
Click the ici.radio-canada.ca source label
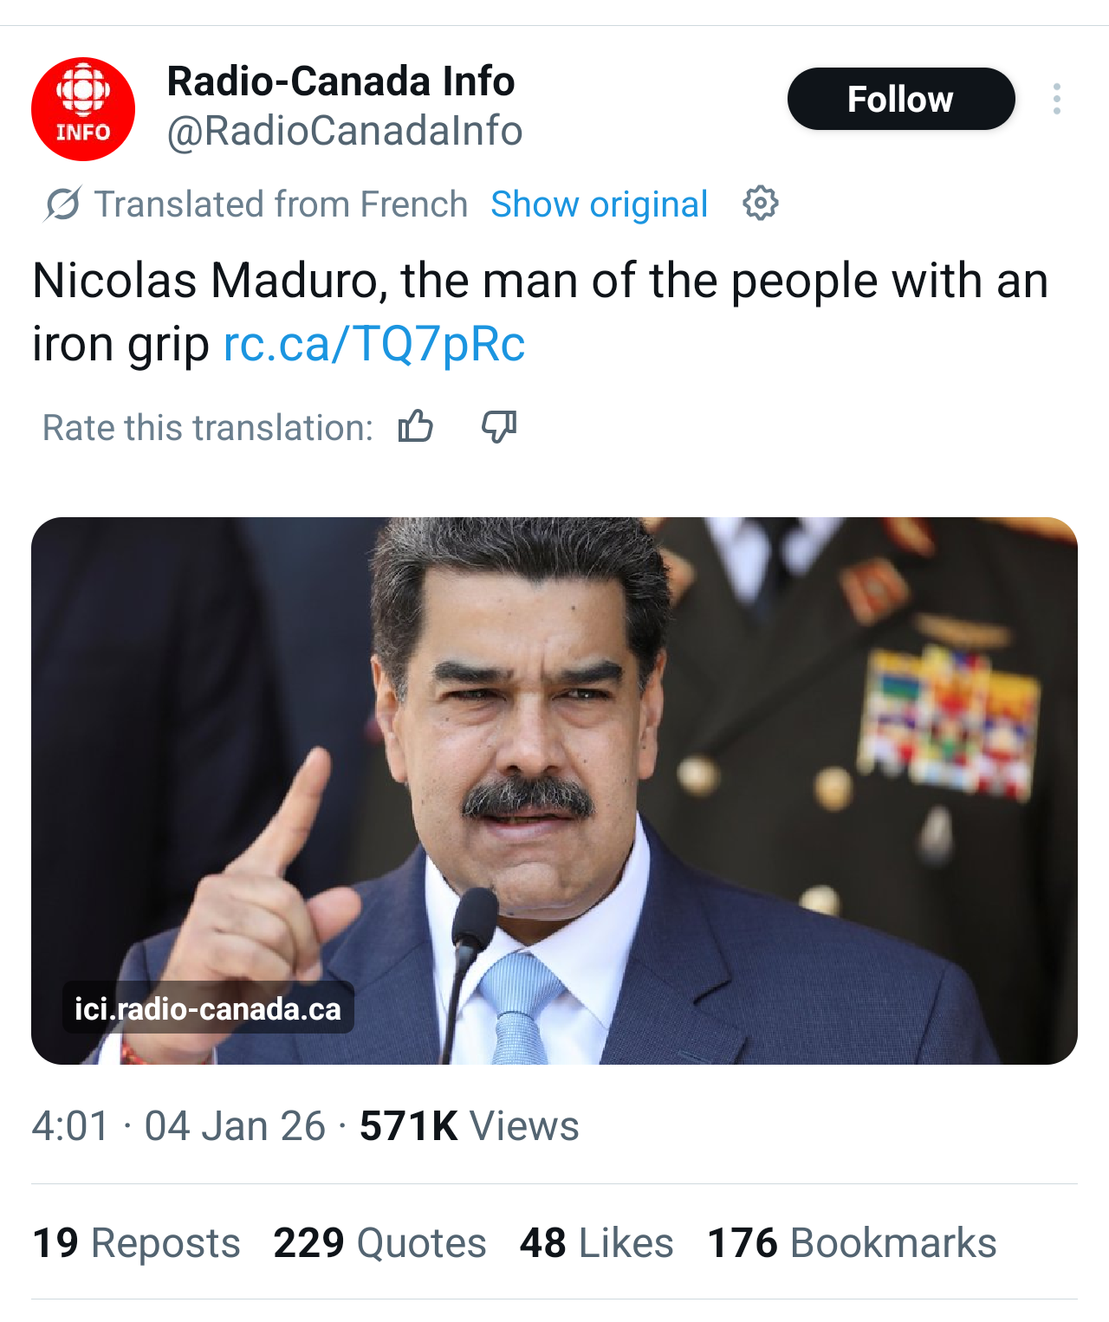[x=208, y=1008]
